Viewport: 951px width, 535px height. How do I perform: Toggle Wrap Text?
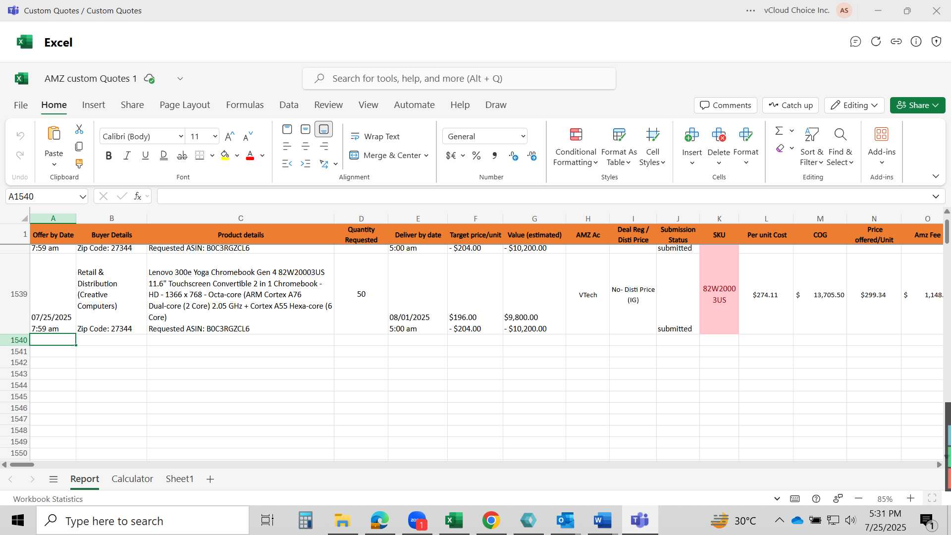pyautogui.click(x=375, y=136)
